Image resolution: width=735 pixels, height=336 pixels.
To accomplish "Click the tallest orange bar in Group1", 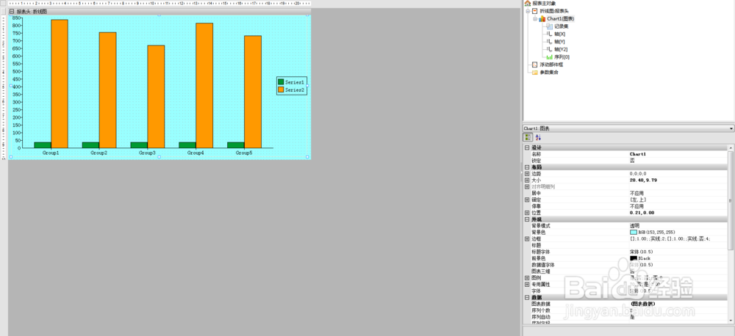I will click(60, 84).
